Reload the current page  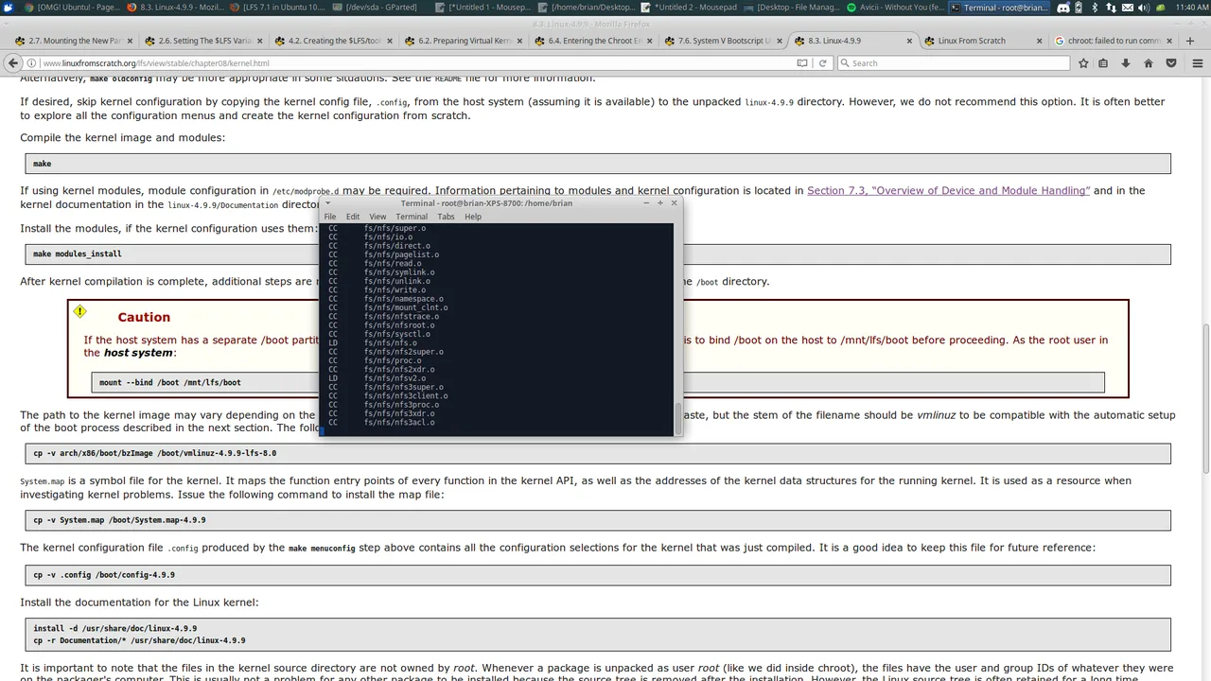[823, 63]
